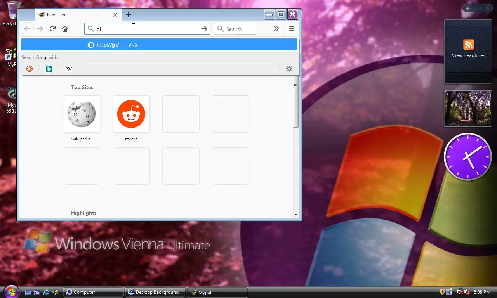Switch to Desktop Background taskbar button
The image size is (497, 298).
pos(155,292)
